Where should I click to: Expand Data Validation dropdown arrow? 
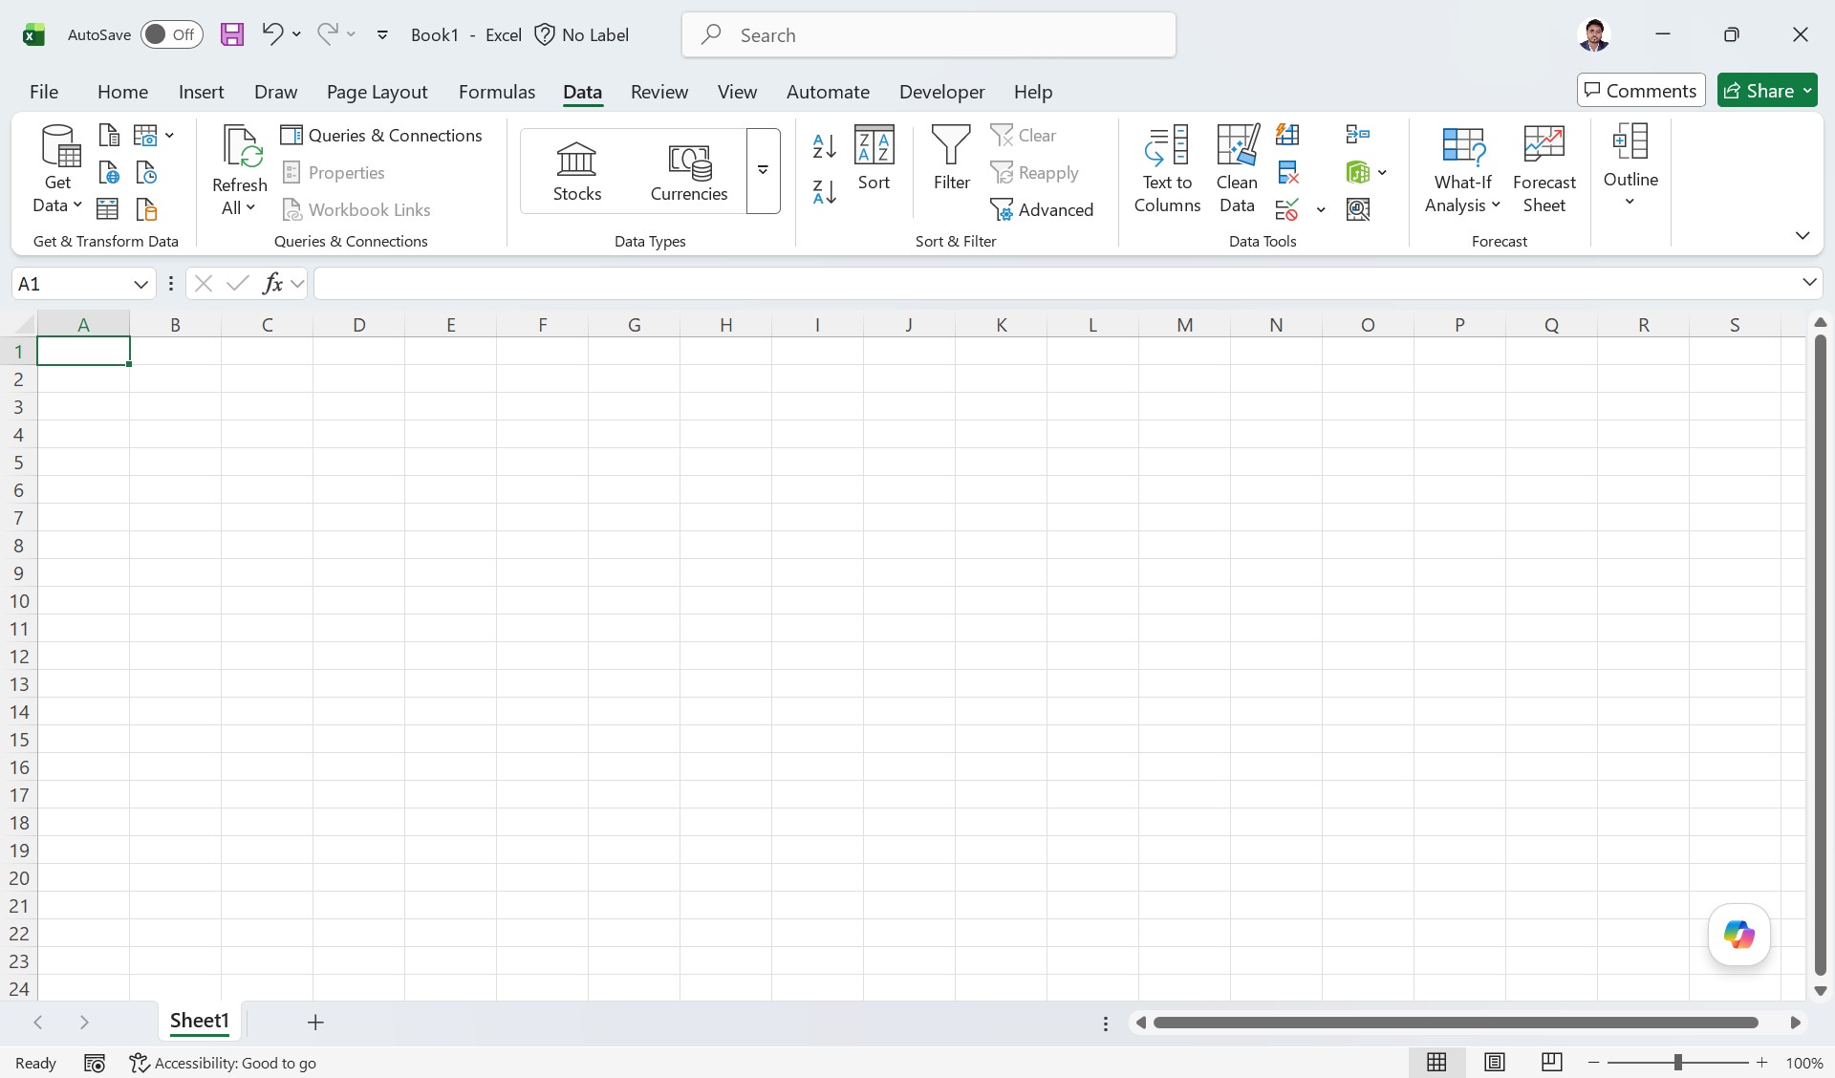click(x=1321, y=210)
